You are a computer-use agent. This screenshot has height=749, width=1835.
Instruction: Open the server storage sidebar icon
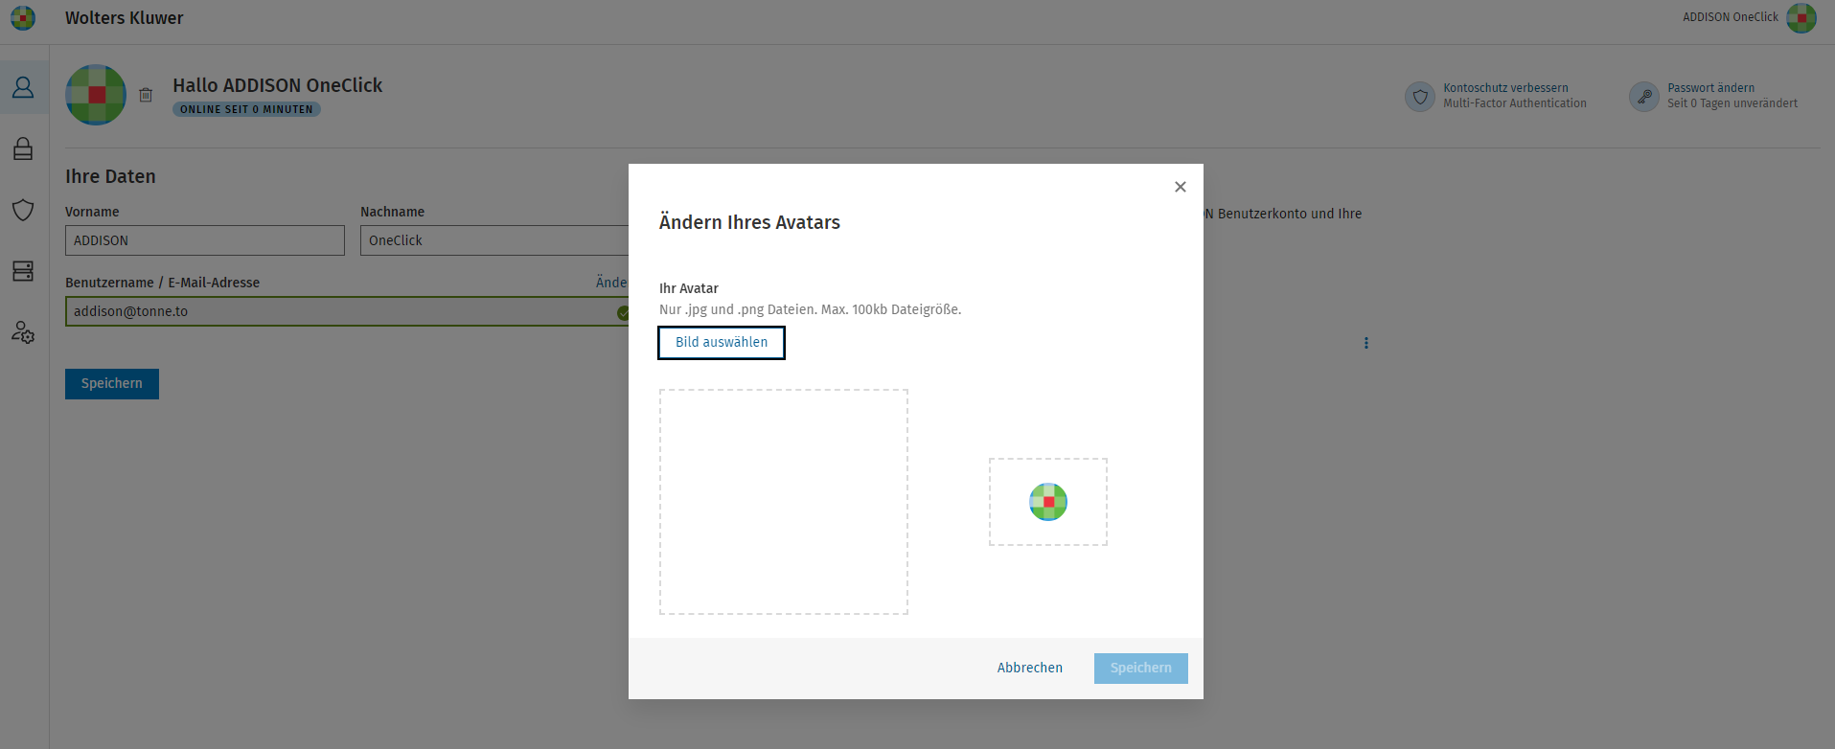(23, 271)
